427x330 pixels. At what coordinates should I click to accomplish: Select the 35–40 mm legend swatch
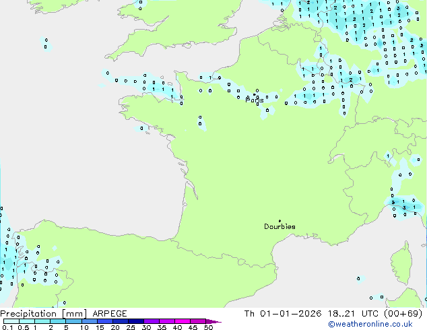(167, 321)
